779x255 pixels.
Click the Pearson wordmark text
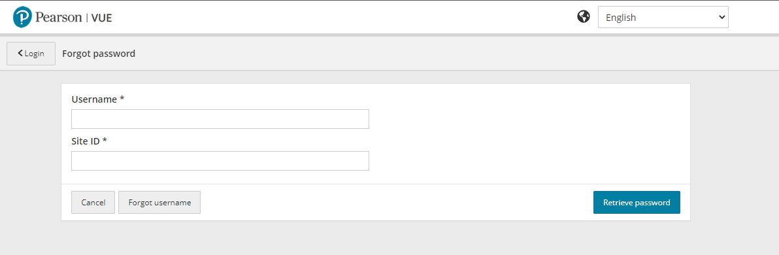click(59, 18)
